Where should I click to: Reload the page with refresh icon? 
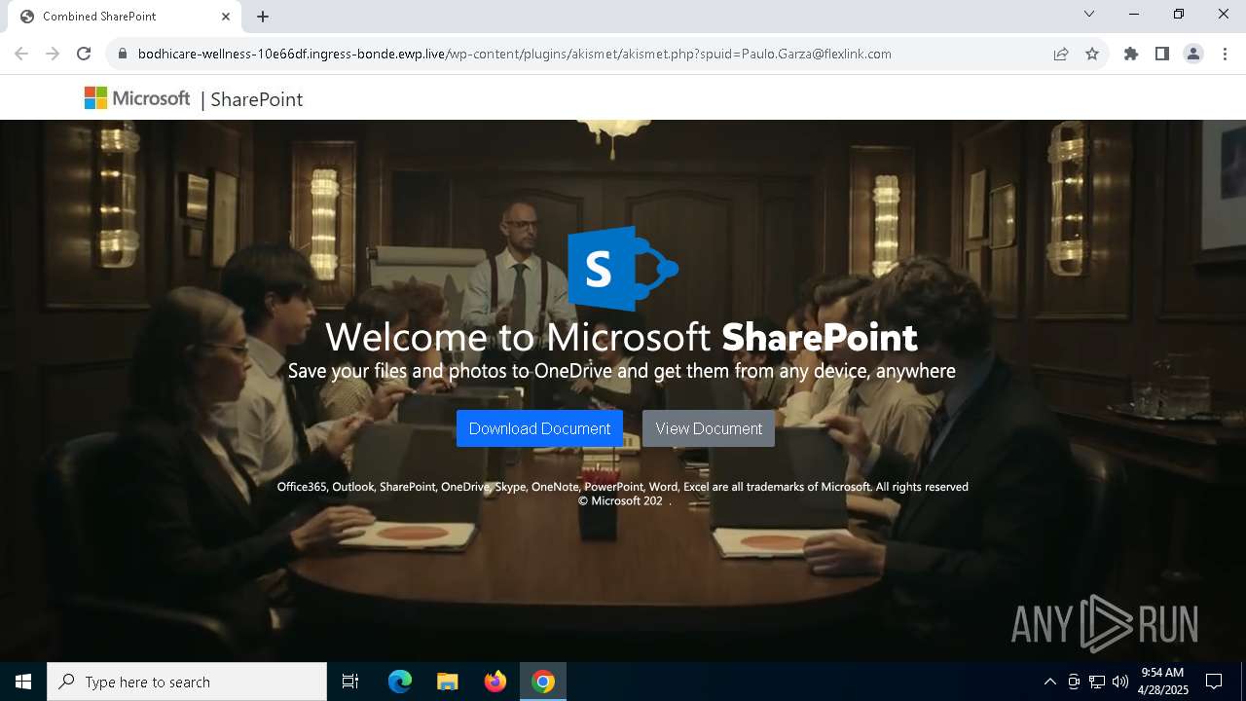(84, 54)
